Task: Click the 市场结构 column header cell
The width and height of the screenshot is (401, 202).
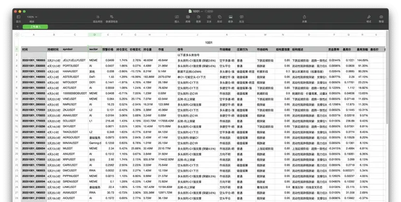Action: click(265, 49)
